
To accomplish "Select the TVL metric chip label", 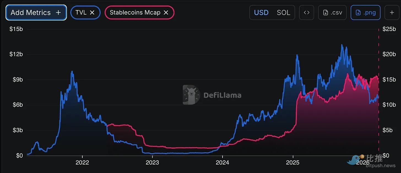I will [81, 13].
